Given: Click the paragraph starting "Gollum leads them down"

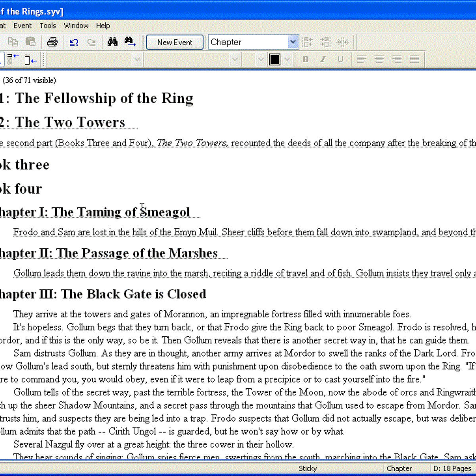Looking at the screenshot, I should pyautogui.click(x=244, y=273).
